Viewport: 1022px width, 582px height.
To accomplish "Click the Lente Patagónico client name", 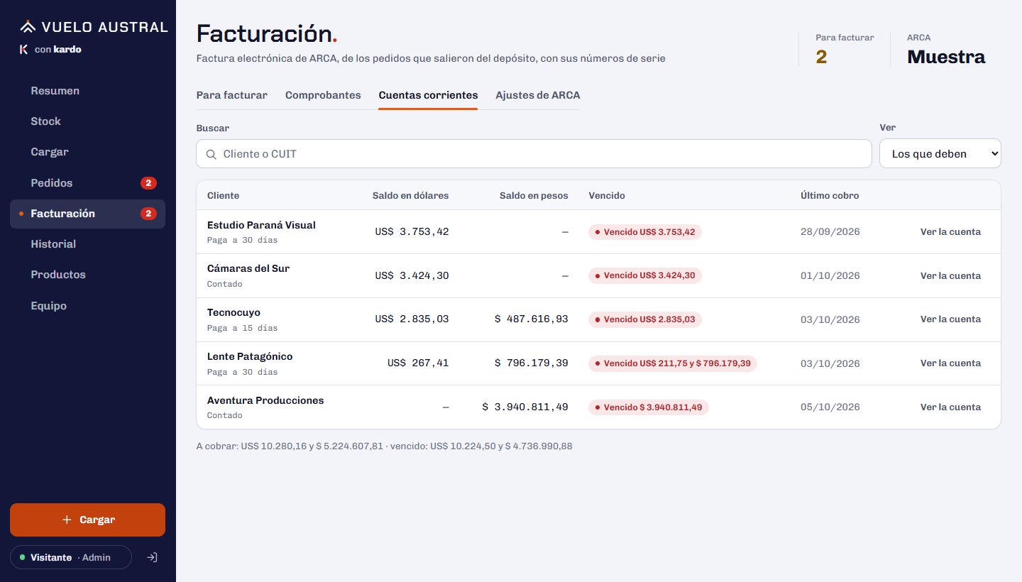I will coord(250,356).
